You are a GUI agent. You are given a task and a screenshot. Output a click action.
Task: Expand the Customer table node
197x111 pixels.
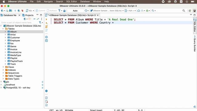tap(6, 38)
